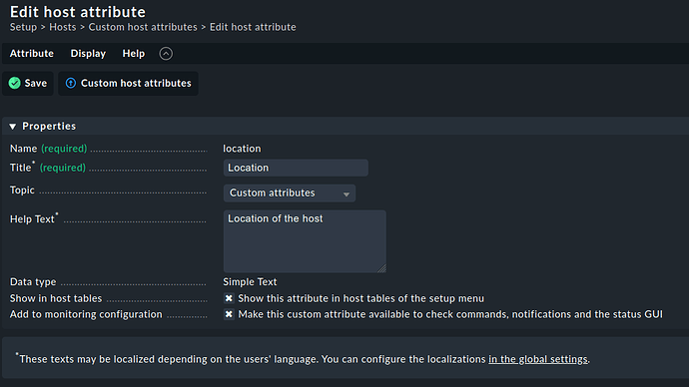The width and height of the screenshot is (689, 387).
Task: Click the 'Help Text' field label
Action: [32, 219]
